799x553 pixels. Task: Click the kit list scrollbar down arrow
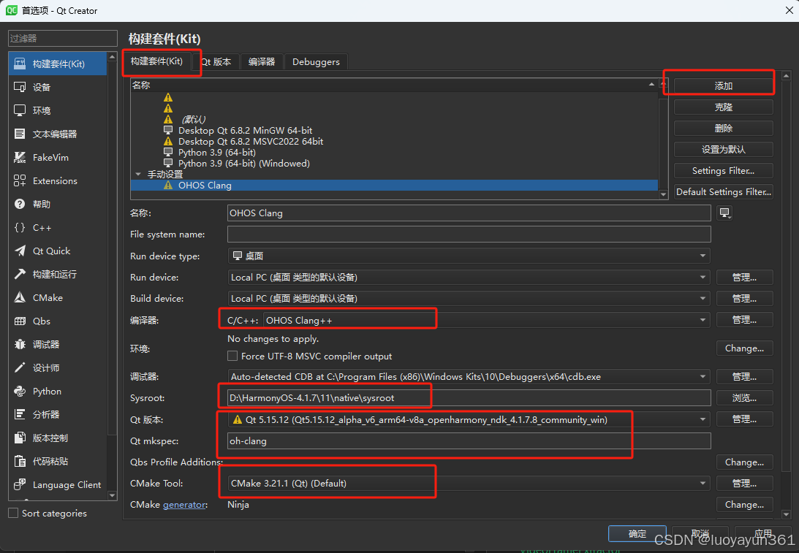[x=663, y=194]
